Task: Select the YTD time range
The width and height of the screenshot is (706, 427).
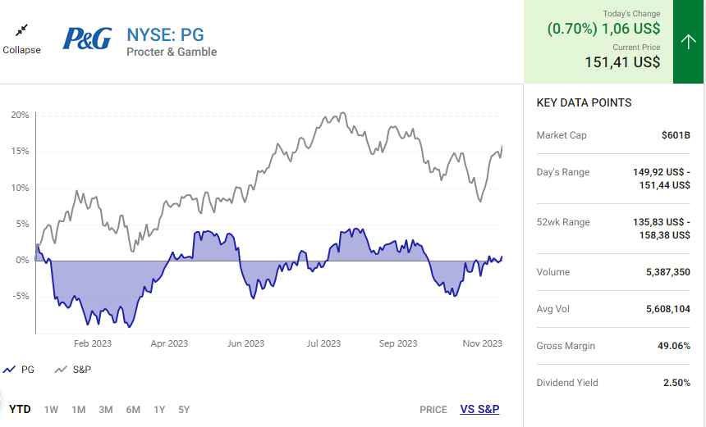Action: pos(20,409)
